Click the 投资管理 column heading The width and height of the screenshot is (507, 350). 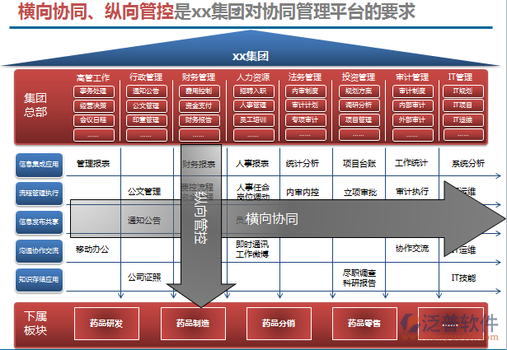click(x=359, y=77)
